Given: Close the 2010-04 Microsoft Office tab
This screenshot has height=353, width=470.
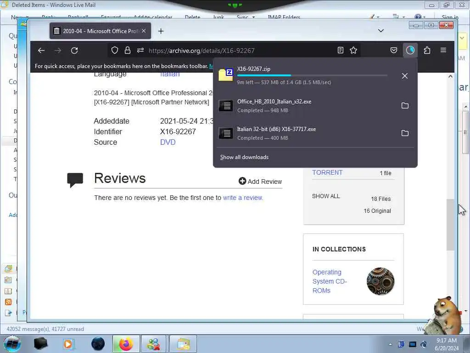Looking at the screenshot, I should (144, 31).
